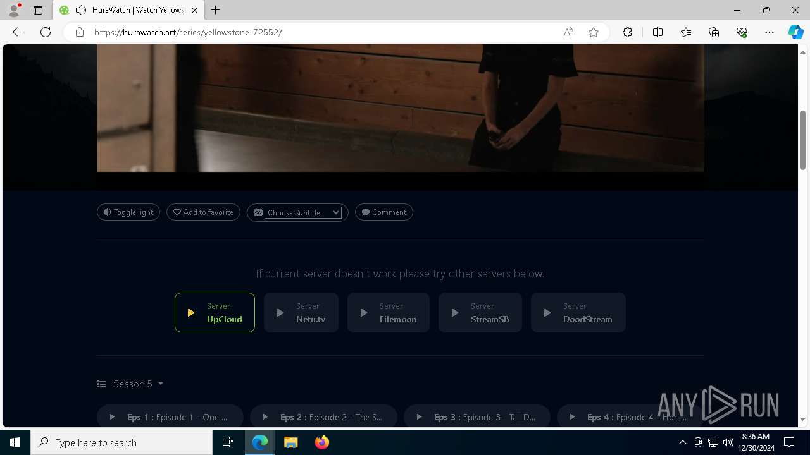Viewport: 810px width, 455px height.
Task: Open the Collections icon
Action: point(714,32)
